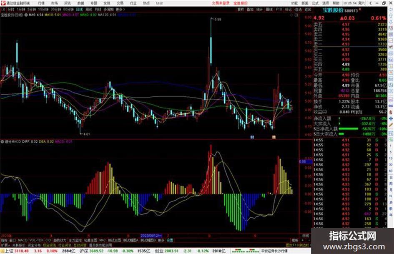The height and width of the screenshot is (254, 394).
Task: Click the back arrow next to window controls
Action: (371, 3)
